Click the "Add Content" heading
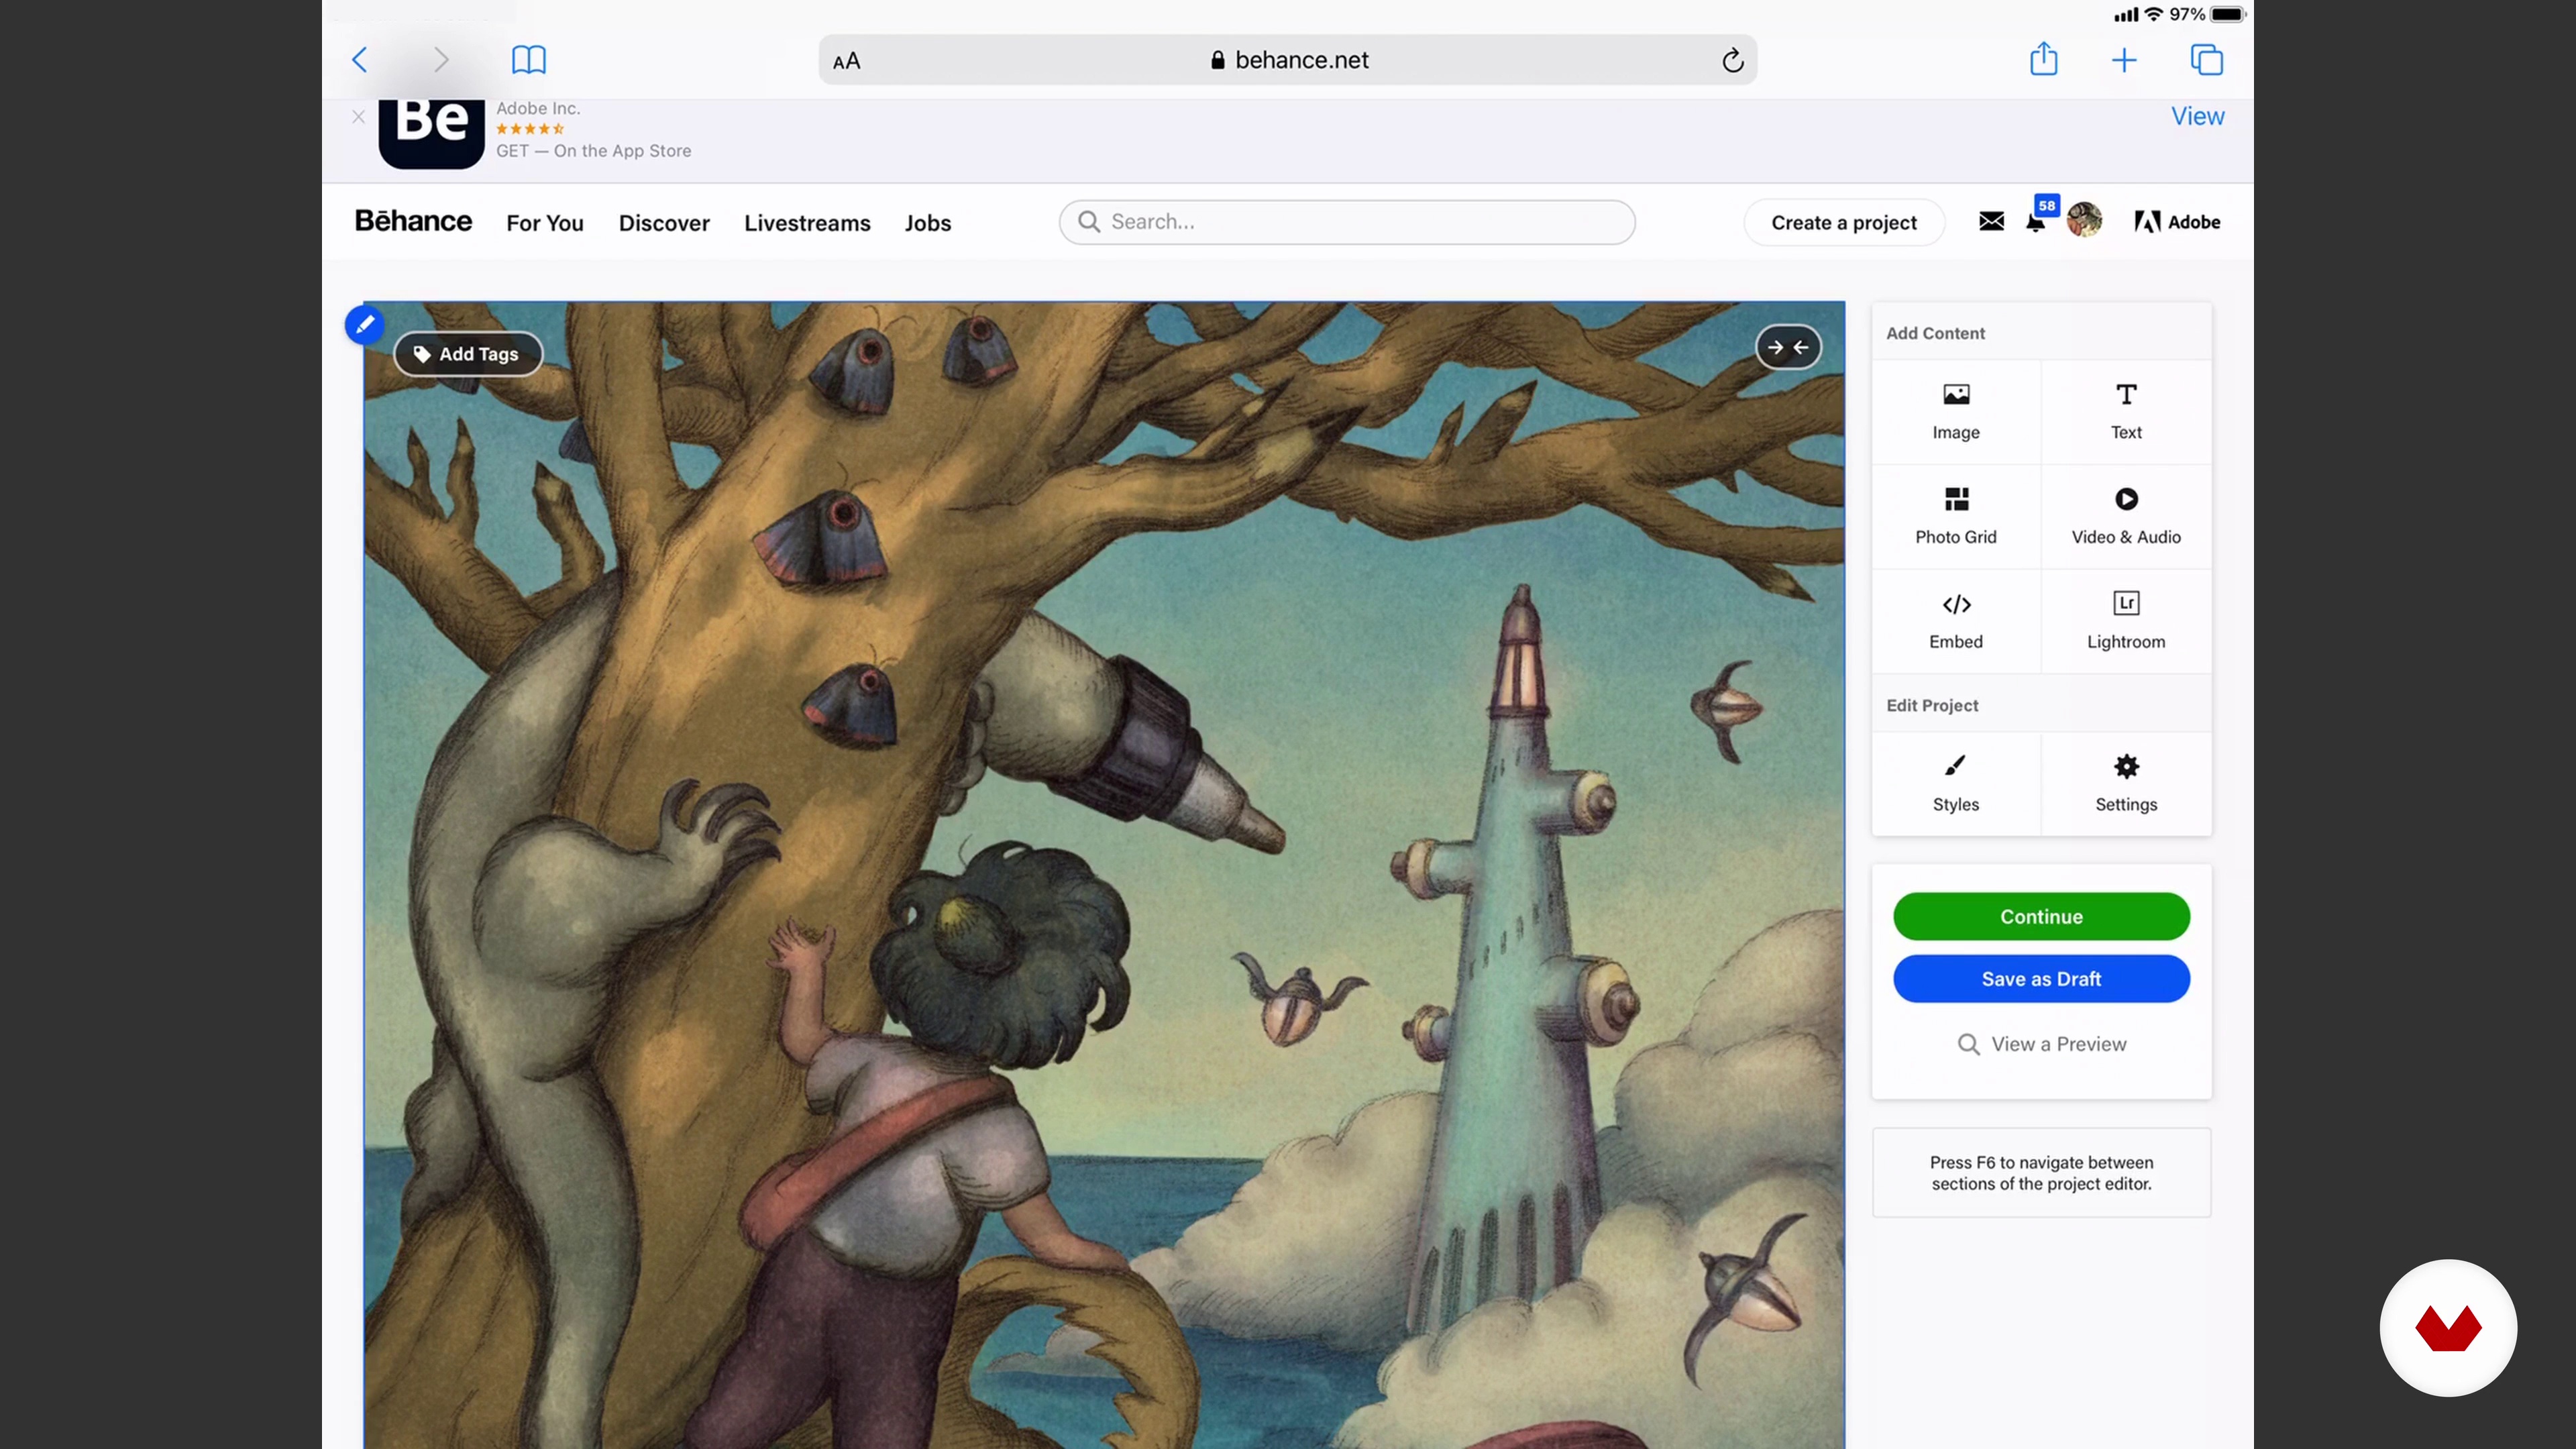The height and width of the screenshot is (1449, 2576). pyautogui.click(x=1935, y=333)
